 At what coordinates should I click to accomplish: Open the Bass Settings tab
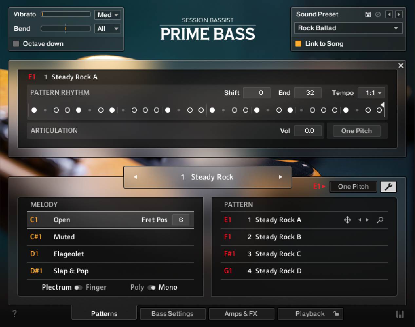click(173, 314)
